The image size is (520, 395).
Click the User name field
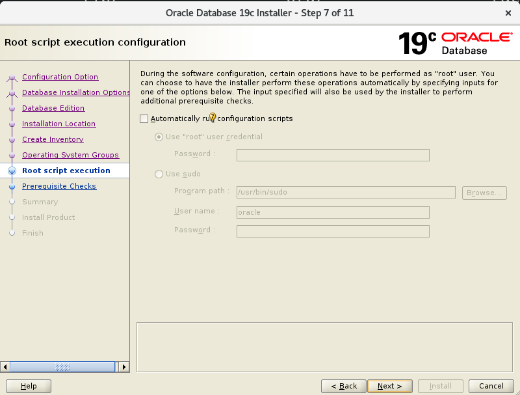pos(333,212)
